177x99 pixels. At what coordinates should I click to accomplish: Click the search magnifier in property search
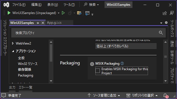161,33
